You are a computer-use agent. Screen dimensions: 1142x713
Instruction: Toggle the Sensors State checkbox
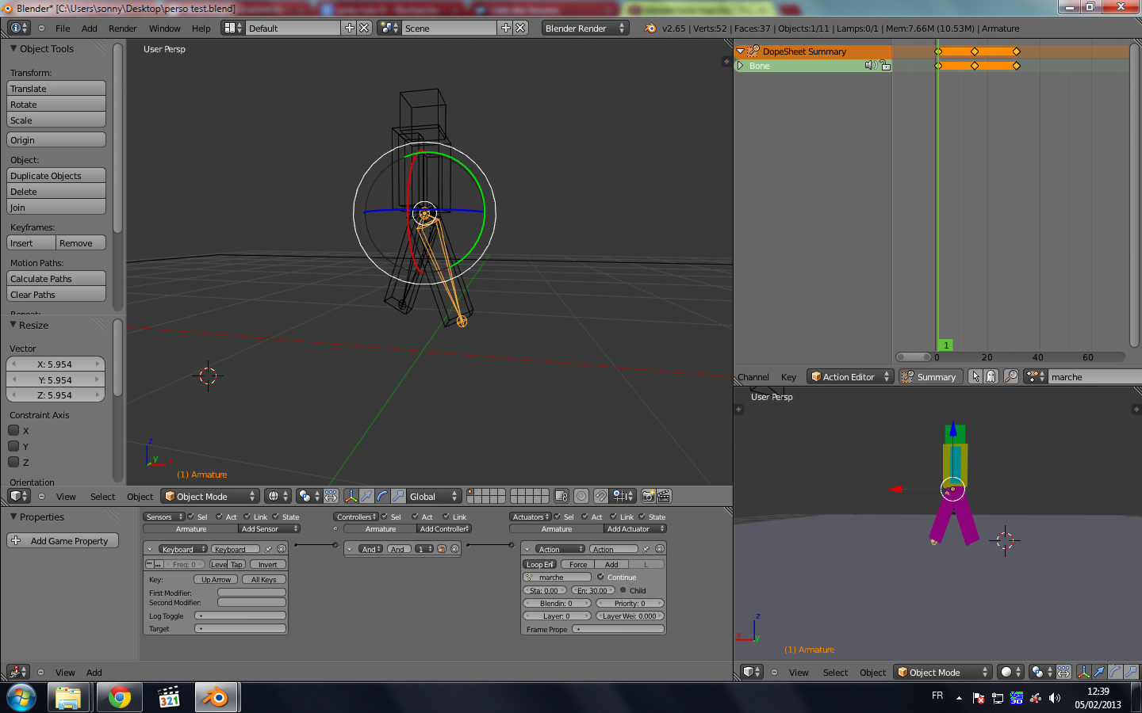click(276, 517)
